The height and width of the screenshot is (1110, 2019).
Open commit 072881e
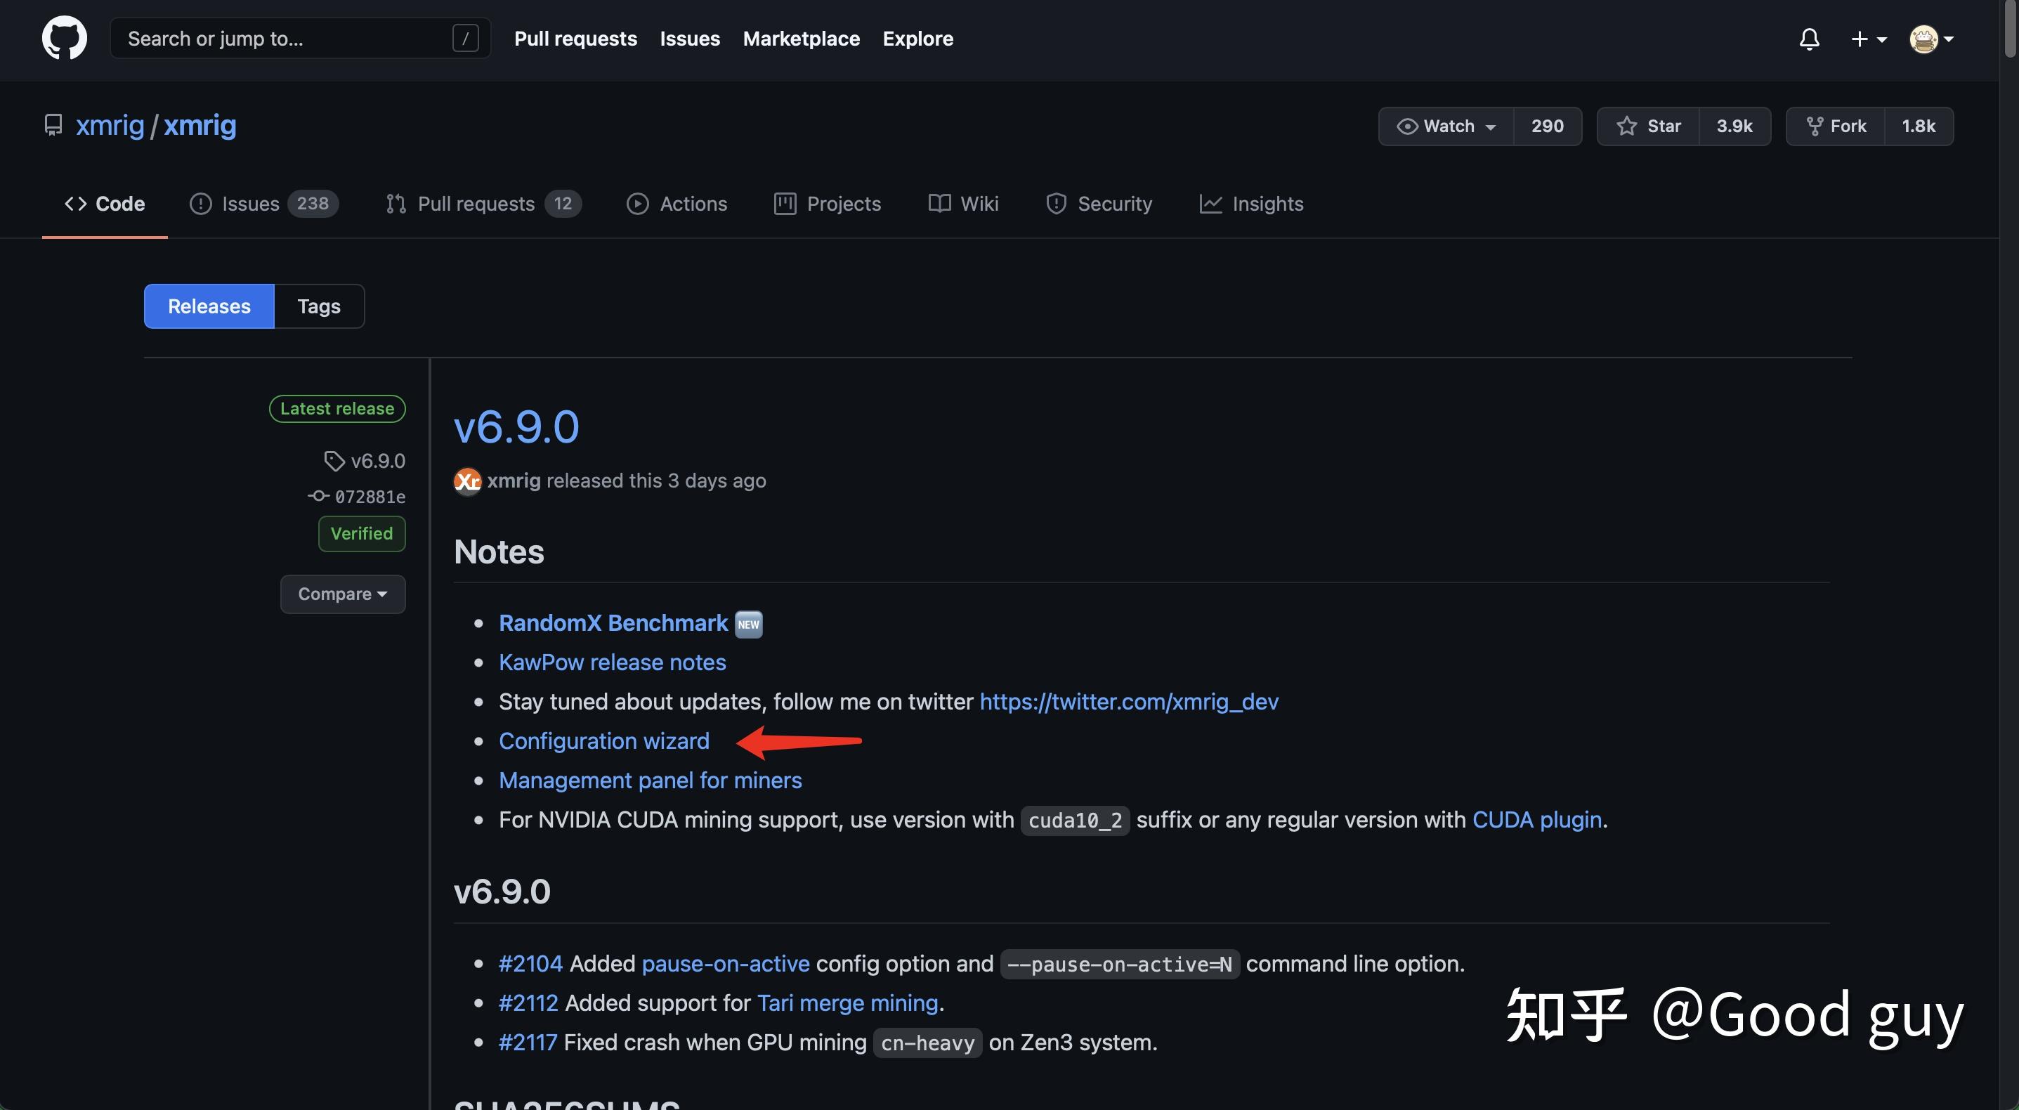point(369,496)
